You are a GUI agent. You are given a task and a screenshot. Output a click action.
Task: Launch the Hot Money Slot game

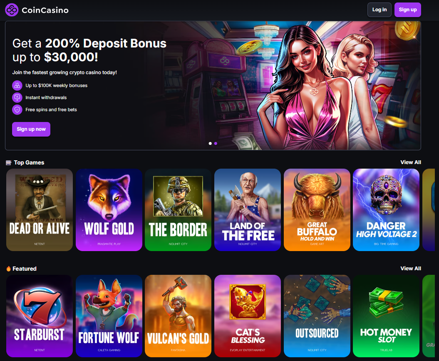pos(386,316)
